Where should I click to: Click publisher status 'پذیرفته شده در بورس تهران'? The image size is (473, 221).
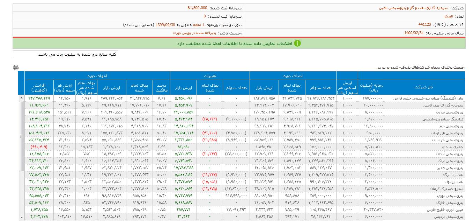[194, 33]
